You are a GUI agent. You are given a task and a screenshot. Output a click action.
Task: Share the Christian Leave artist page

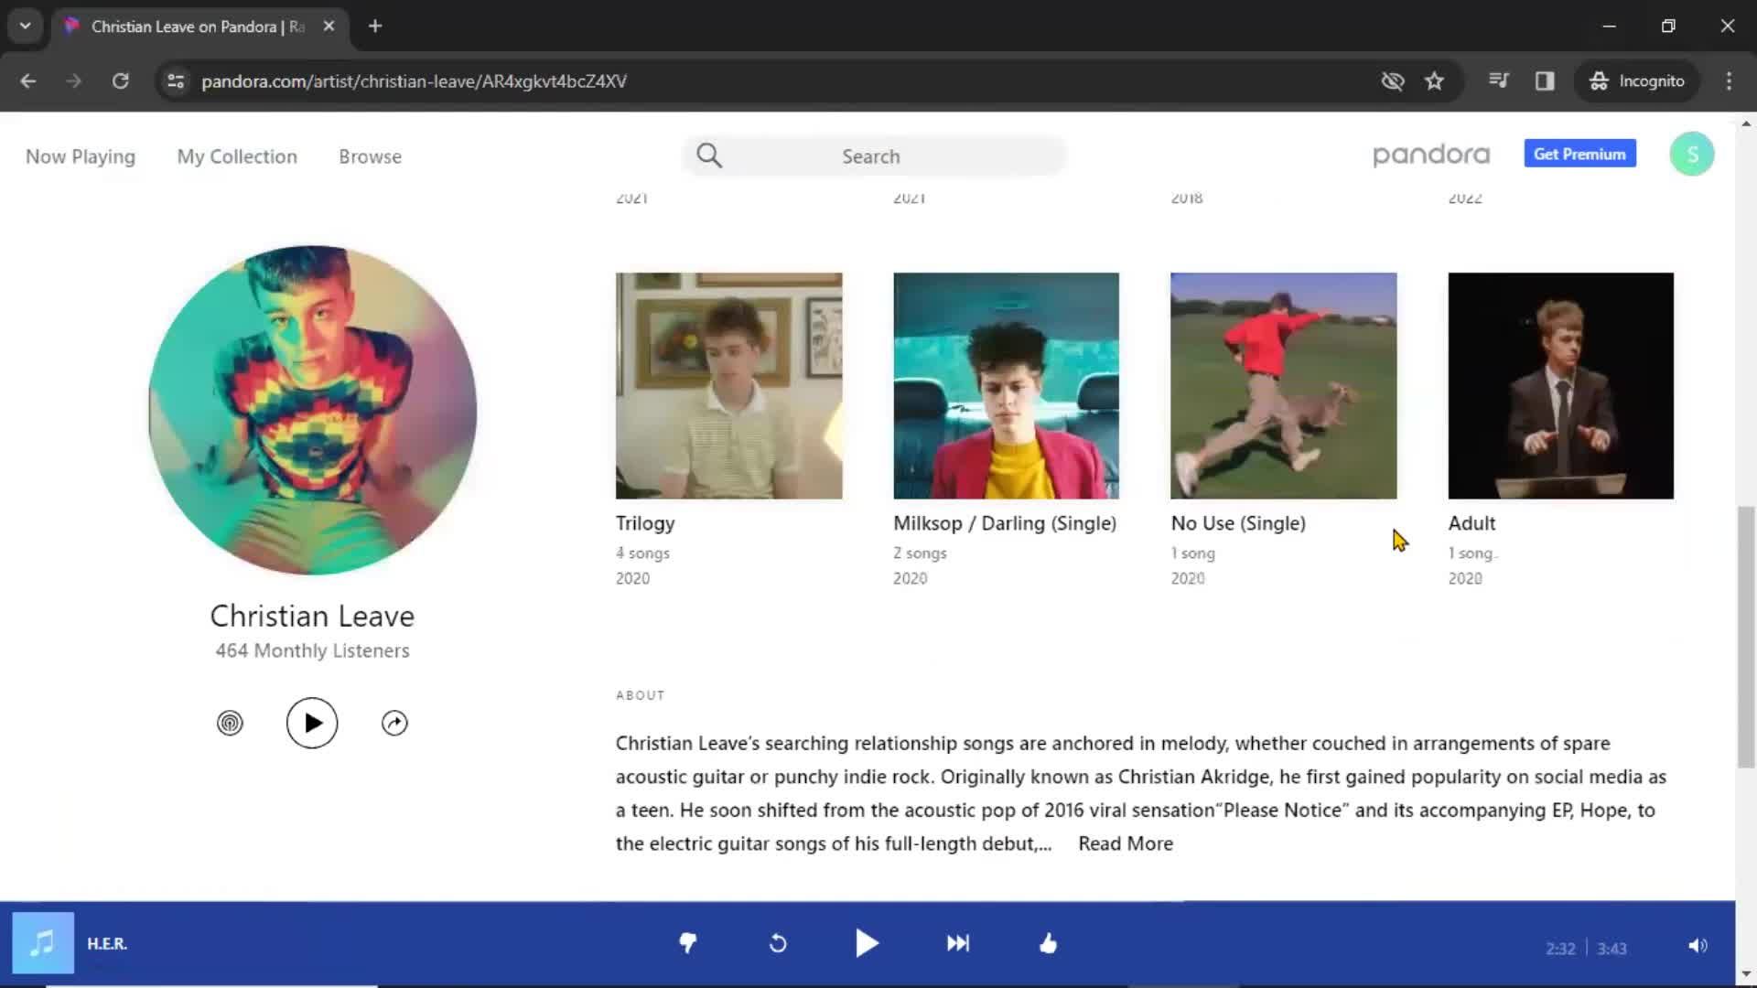(x=394, y=724)
